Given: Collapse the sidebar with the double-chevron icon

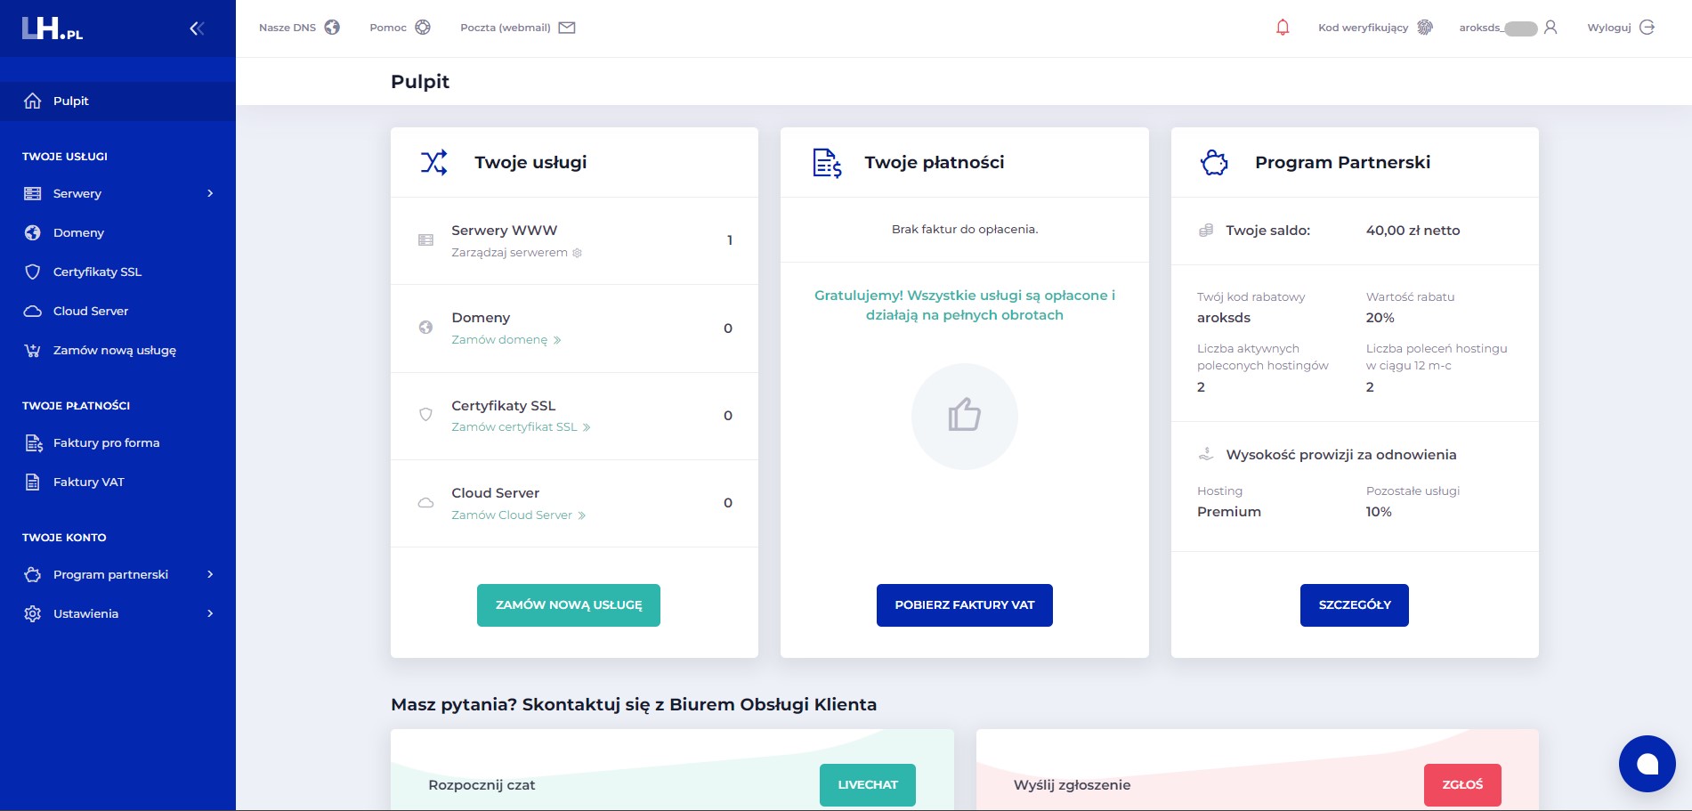Looking at the screenshot, I should 197,28.
